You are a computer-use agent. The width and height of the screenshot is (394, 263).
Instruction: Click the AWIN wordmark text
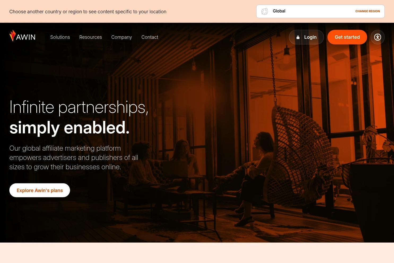click(x=26, y=37)
